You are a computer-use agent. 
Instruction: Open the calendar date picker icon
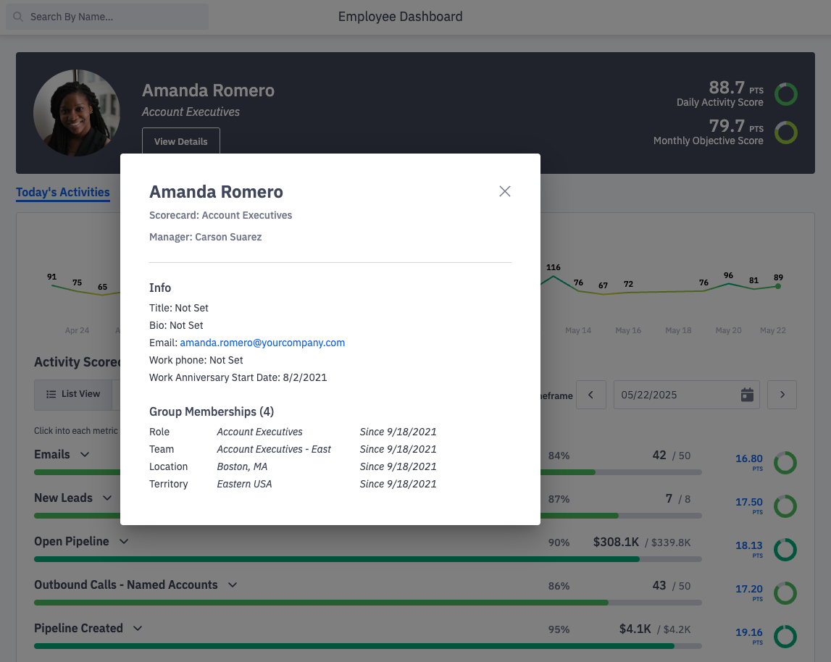[x=747, y=395]
